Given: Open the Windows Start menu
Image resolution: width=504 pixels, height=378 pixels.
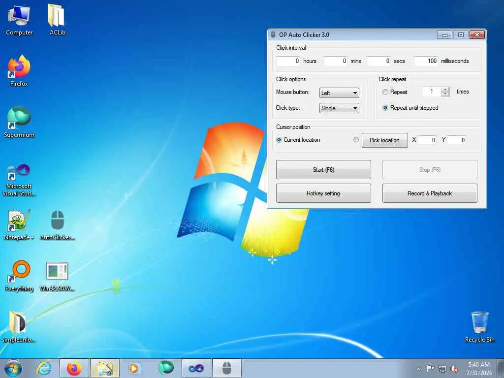Looking at the screenshot, I should 13,368.
